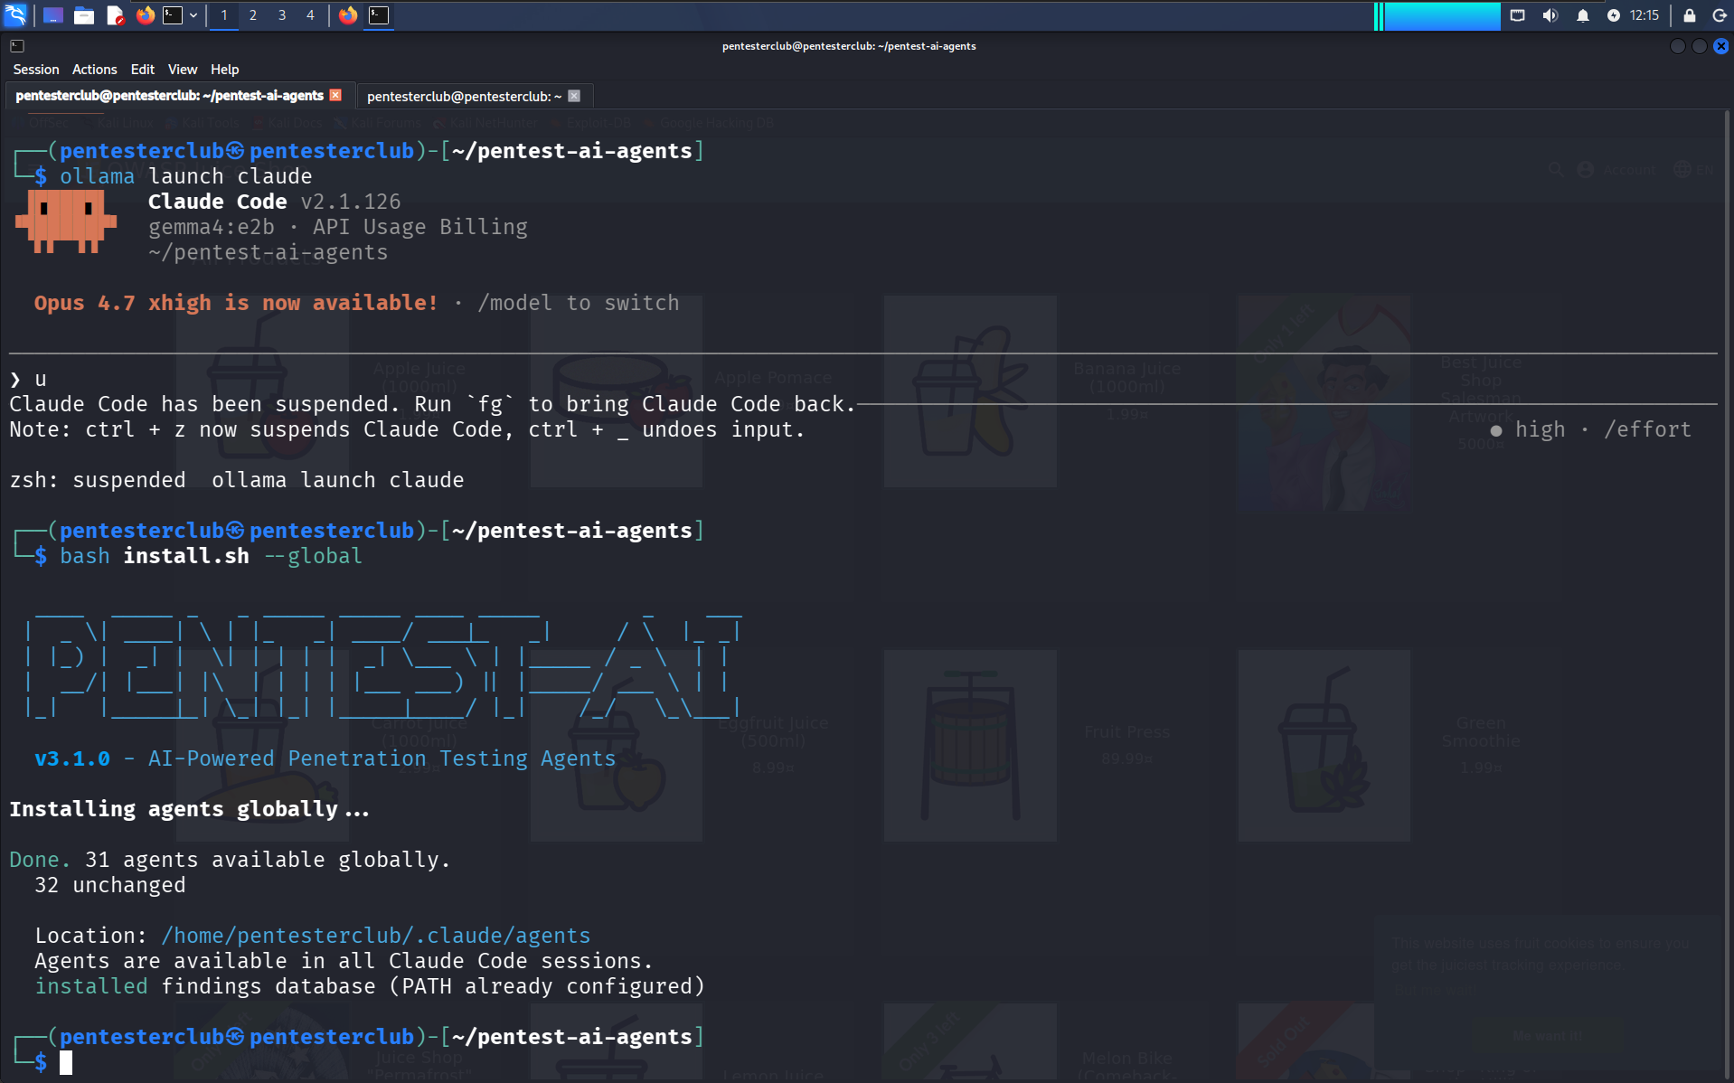Viewport: 1734px width, 1083px height.
Task: Click 'installed findings database' line
Action: [x=370, y=986]
